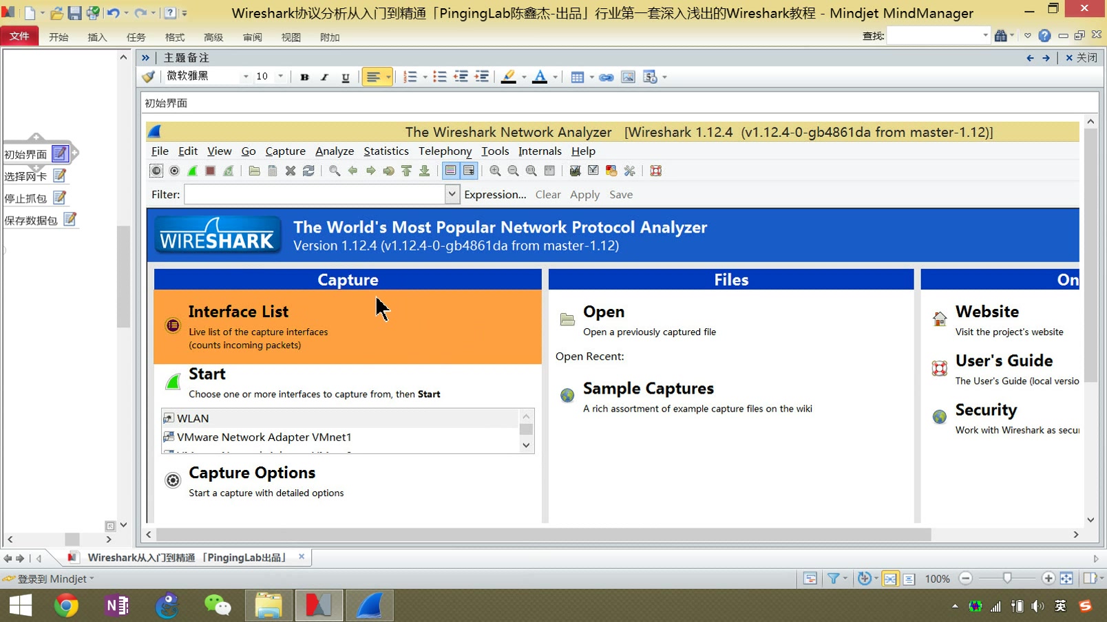This screenshot has height=622, width=1107.
Task: Insert image into notes
Action: tap(628, 77)
